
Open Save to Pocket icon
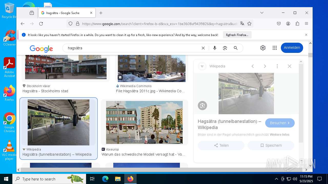(279, 24)
